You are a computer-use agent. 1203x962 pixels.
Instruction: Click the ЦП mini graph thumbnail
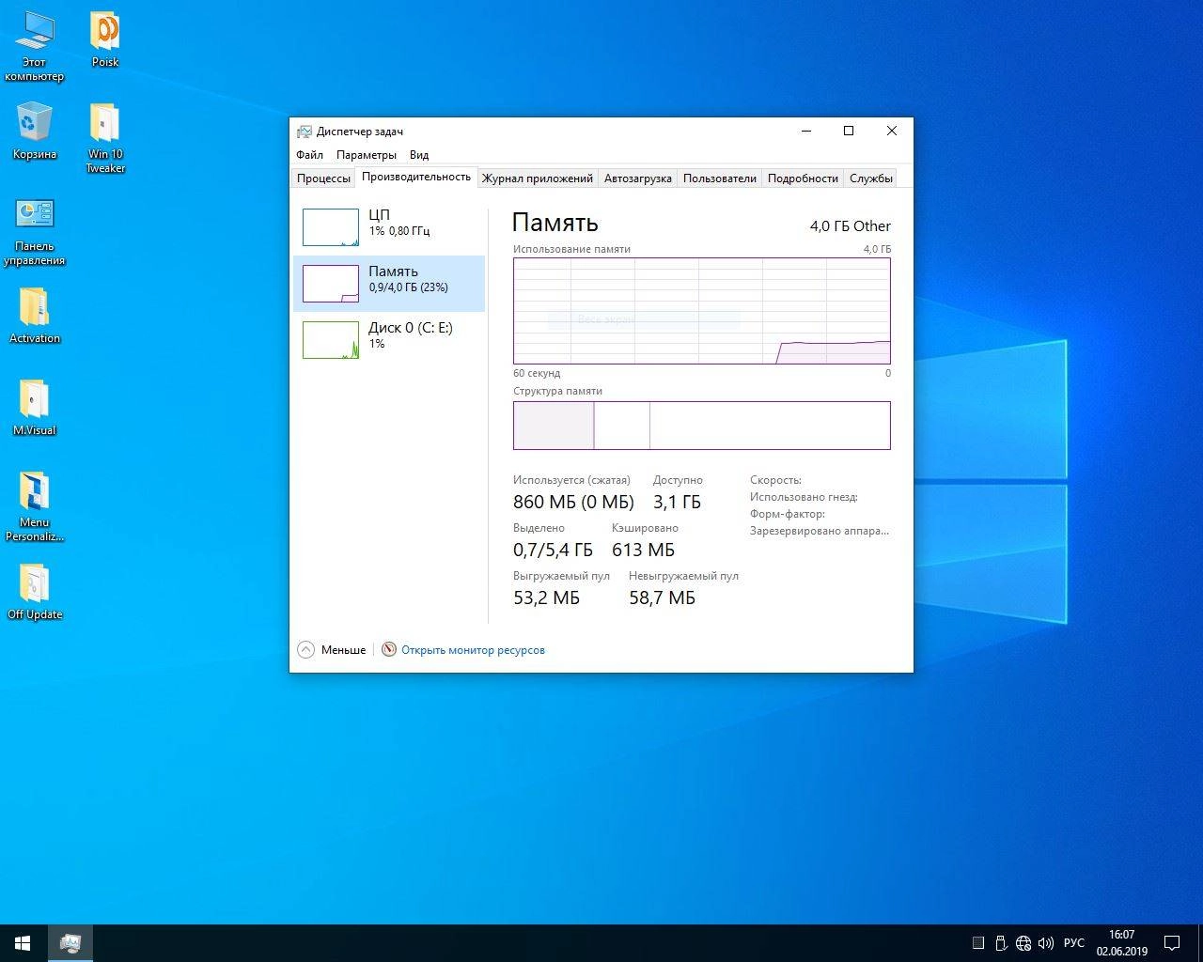click(x=331, y=227)
